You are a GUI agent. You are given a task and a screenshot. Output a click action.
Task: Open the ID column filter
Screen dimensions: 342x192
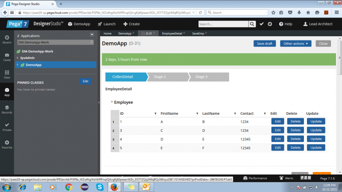(156, 113)
